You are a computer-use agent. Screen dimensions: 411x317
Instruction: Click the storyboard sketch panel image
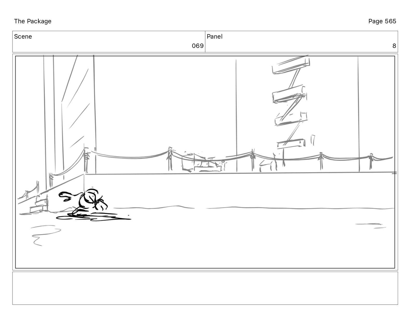(x=205, y=162)
